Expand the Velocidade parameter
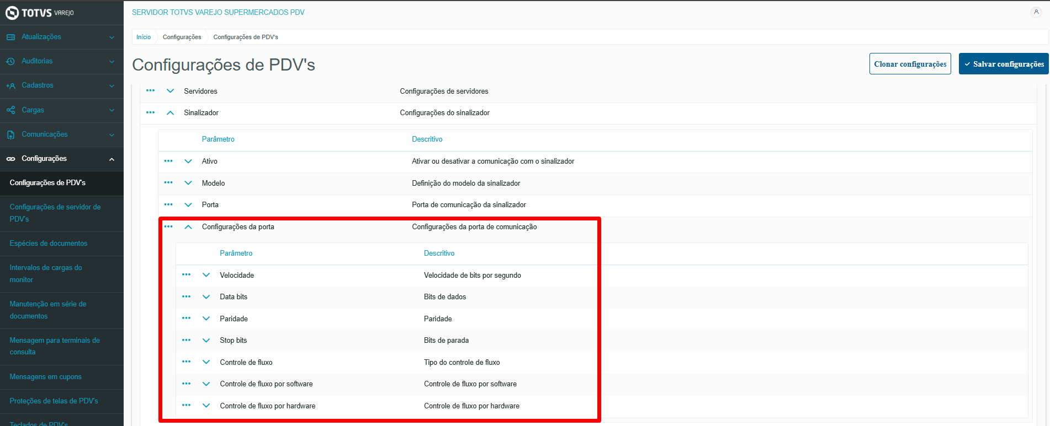 [206, 275]
